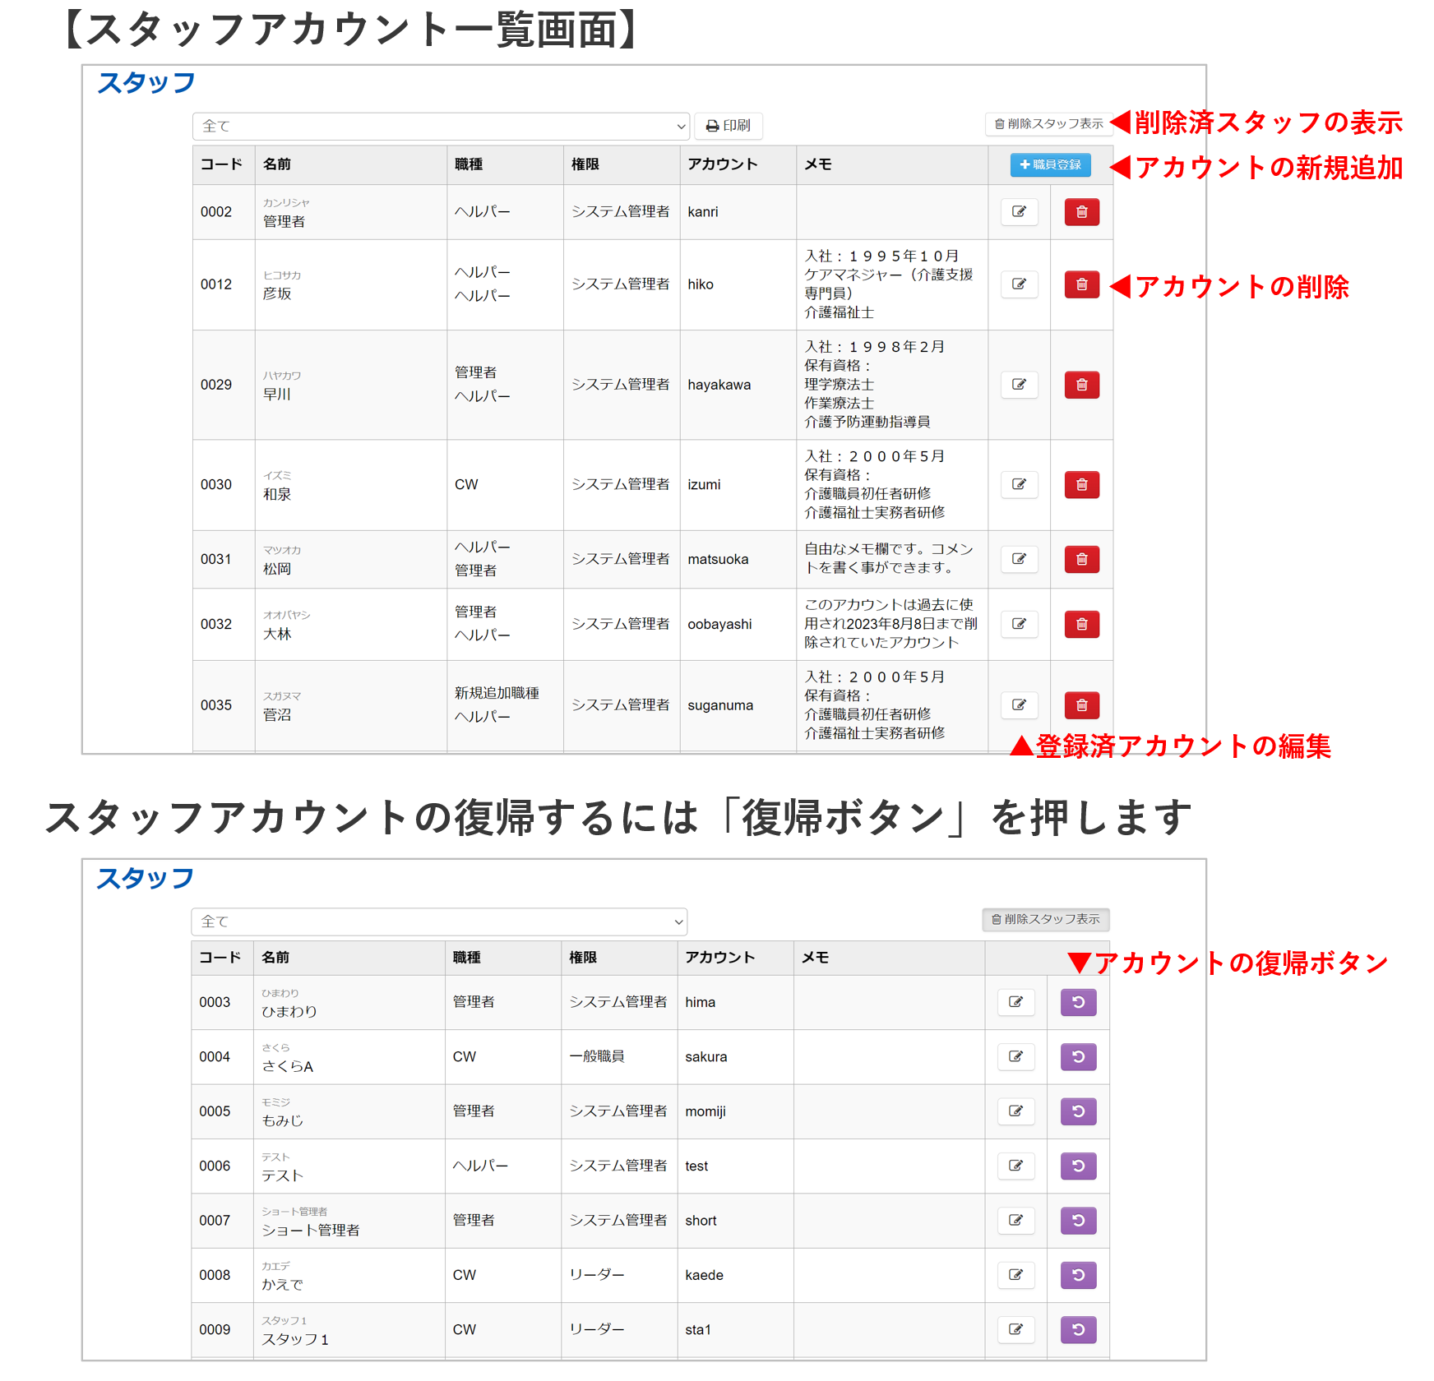Viewport: 1434px width, 1381px height.
Task: Delete hiko's staff account
Action: click(1081, 284)
